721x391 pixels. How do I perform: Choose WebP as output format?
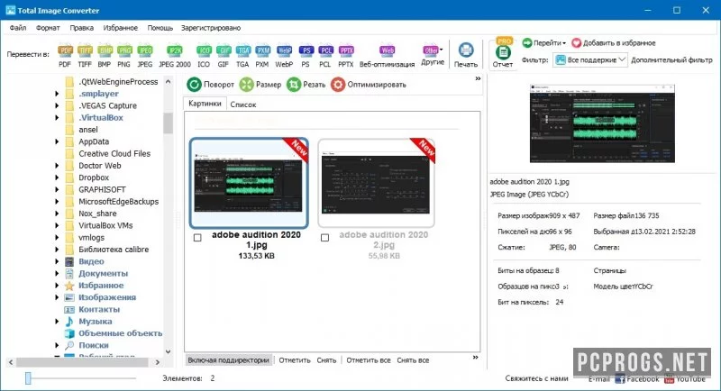(x=284, y=56)
